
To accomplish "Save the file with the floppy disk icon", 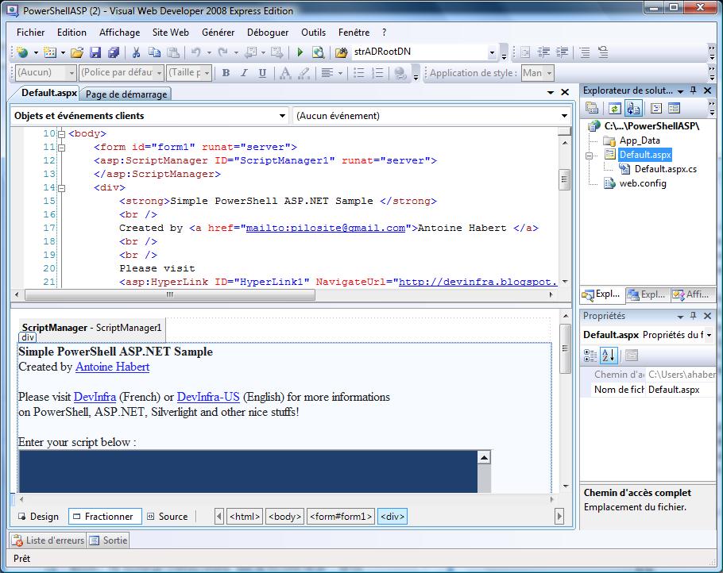I will (95, 52).
